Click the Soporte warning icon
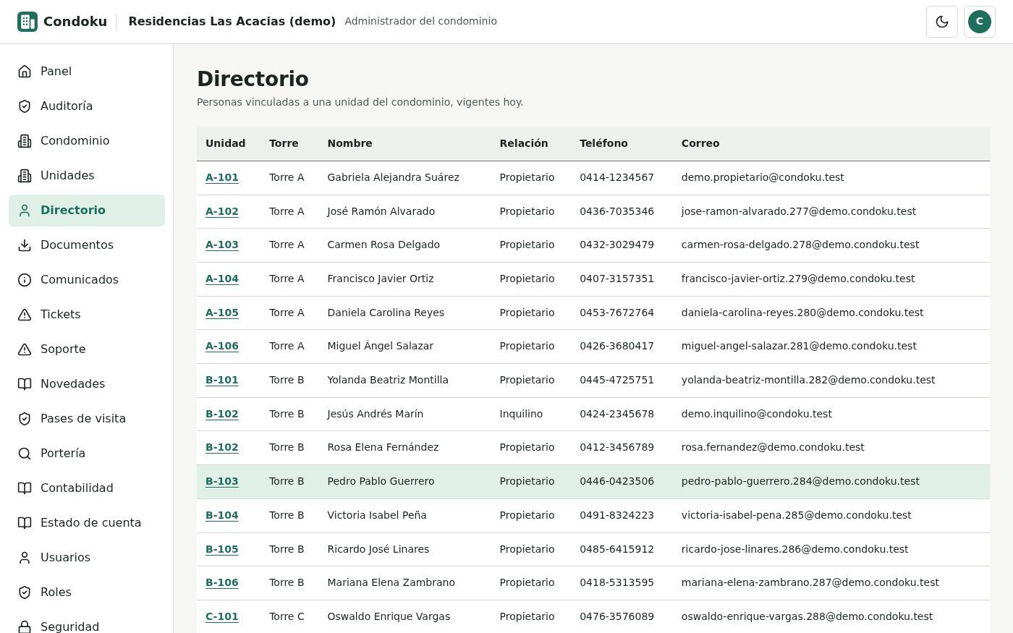The width and height of the screenshot is (1013, 633). [25, 349]
